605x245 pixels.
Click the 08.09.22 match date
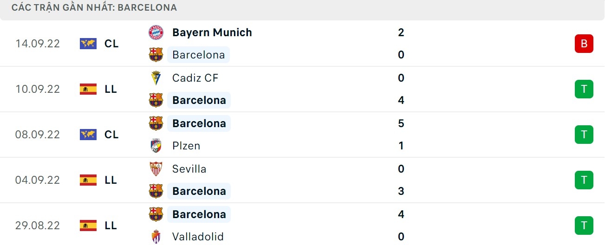38,135
